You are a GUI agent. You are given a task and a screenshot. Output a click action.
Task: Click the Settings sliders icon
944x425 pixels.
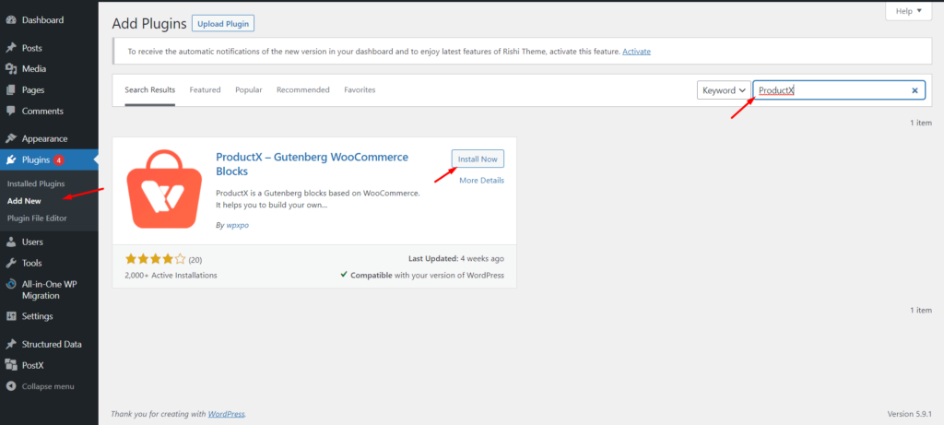pos(11,316)
